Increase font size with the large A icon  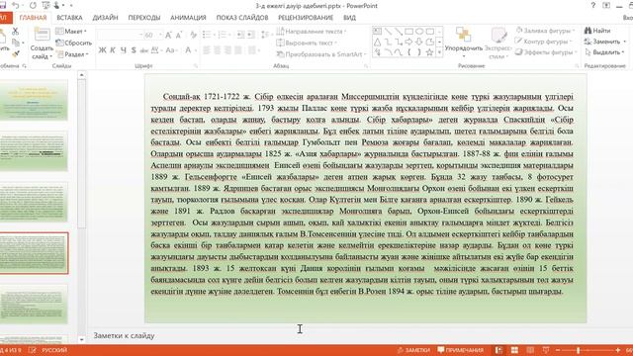pyautogui.click(x=168, y=36)
